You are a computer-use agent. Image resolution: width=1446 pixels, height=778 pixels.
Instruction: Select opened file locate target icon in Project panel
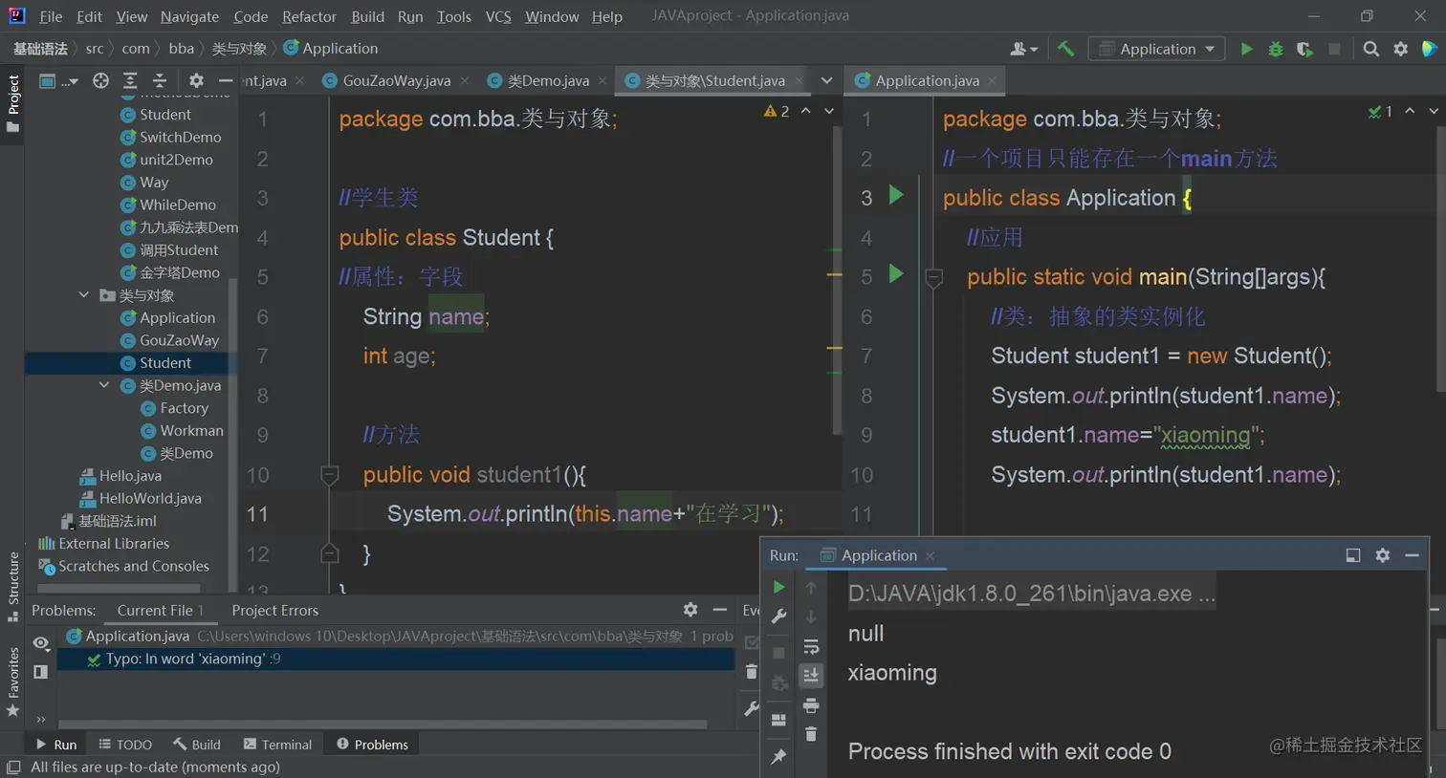(100, 81)
